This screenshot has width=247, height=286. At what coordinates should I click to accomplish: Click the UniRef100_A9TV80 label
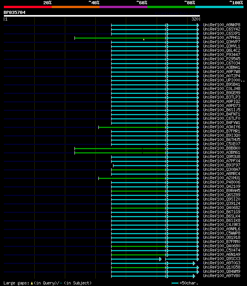(222, 276)
